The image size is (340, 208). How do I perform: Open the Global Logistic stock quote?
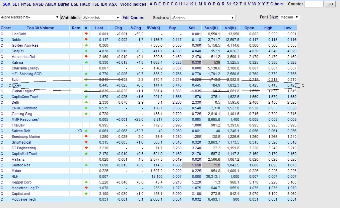[x=23, y=91]
